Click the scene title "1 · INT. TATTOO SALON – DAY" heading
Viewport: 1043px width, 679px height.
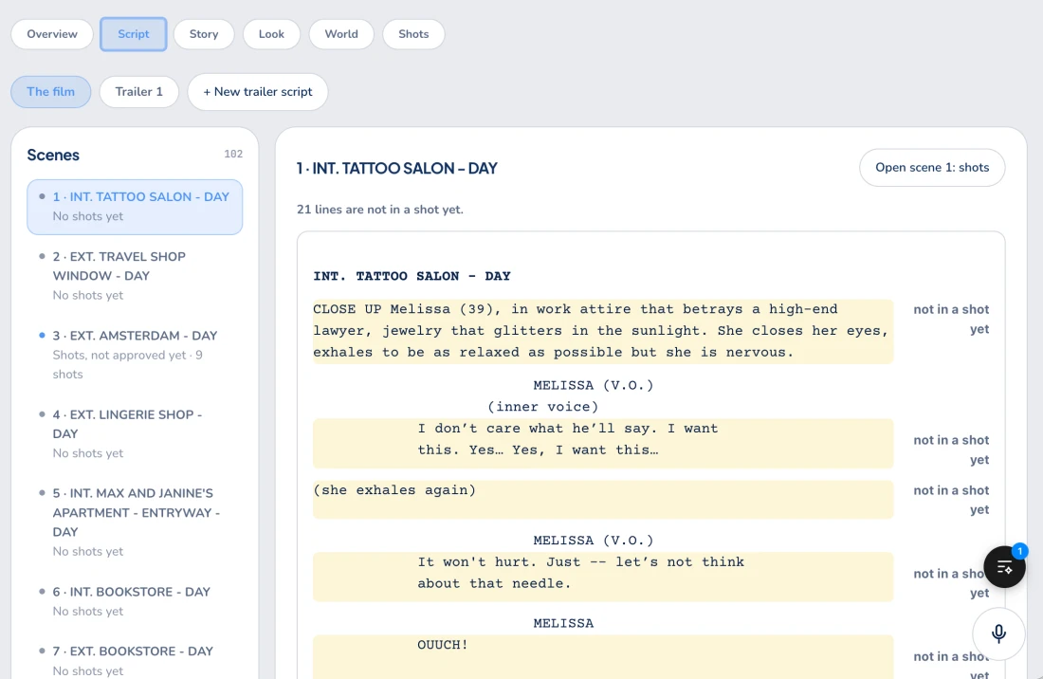point(396,168)
